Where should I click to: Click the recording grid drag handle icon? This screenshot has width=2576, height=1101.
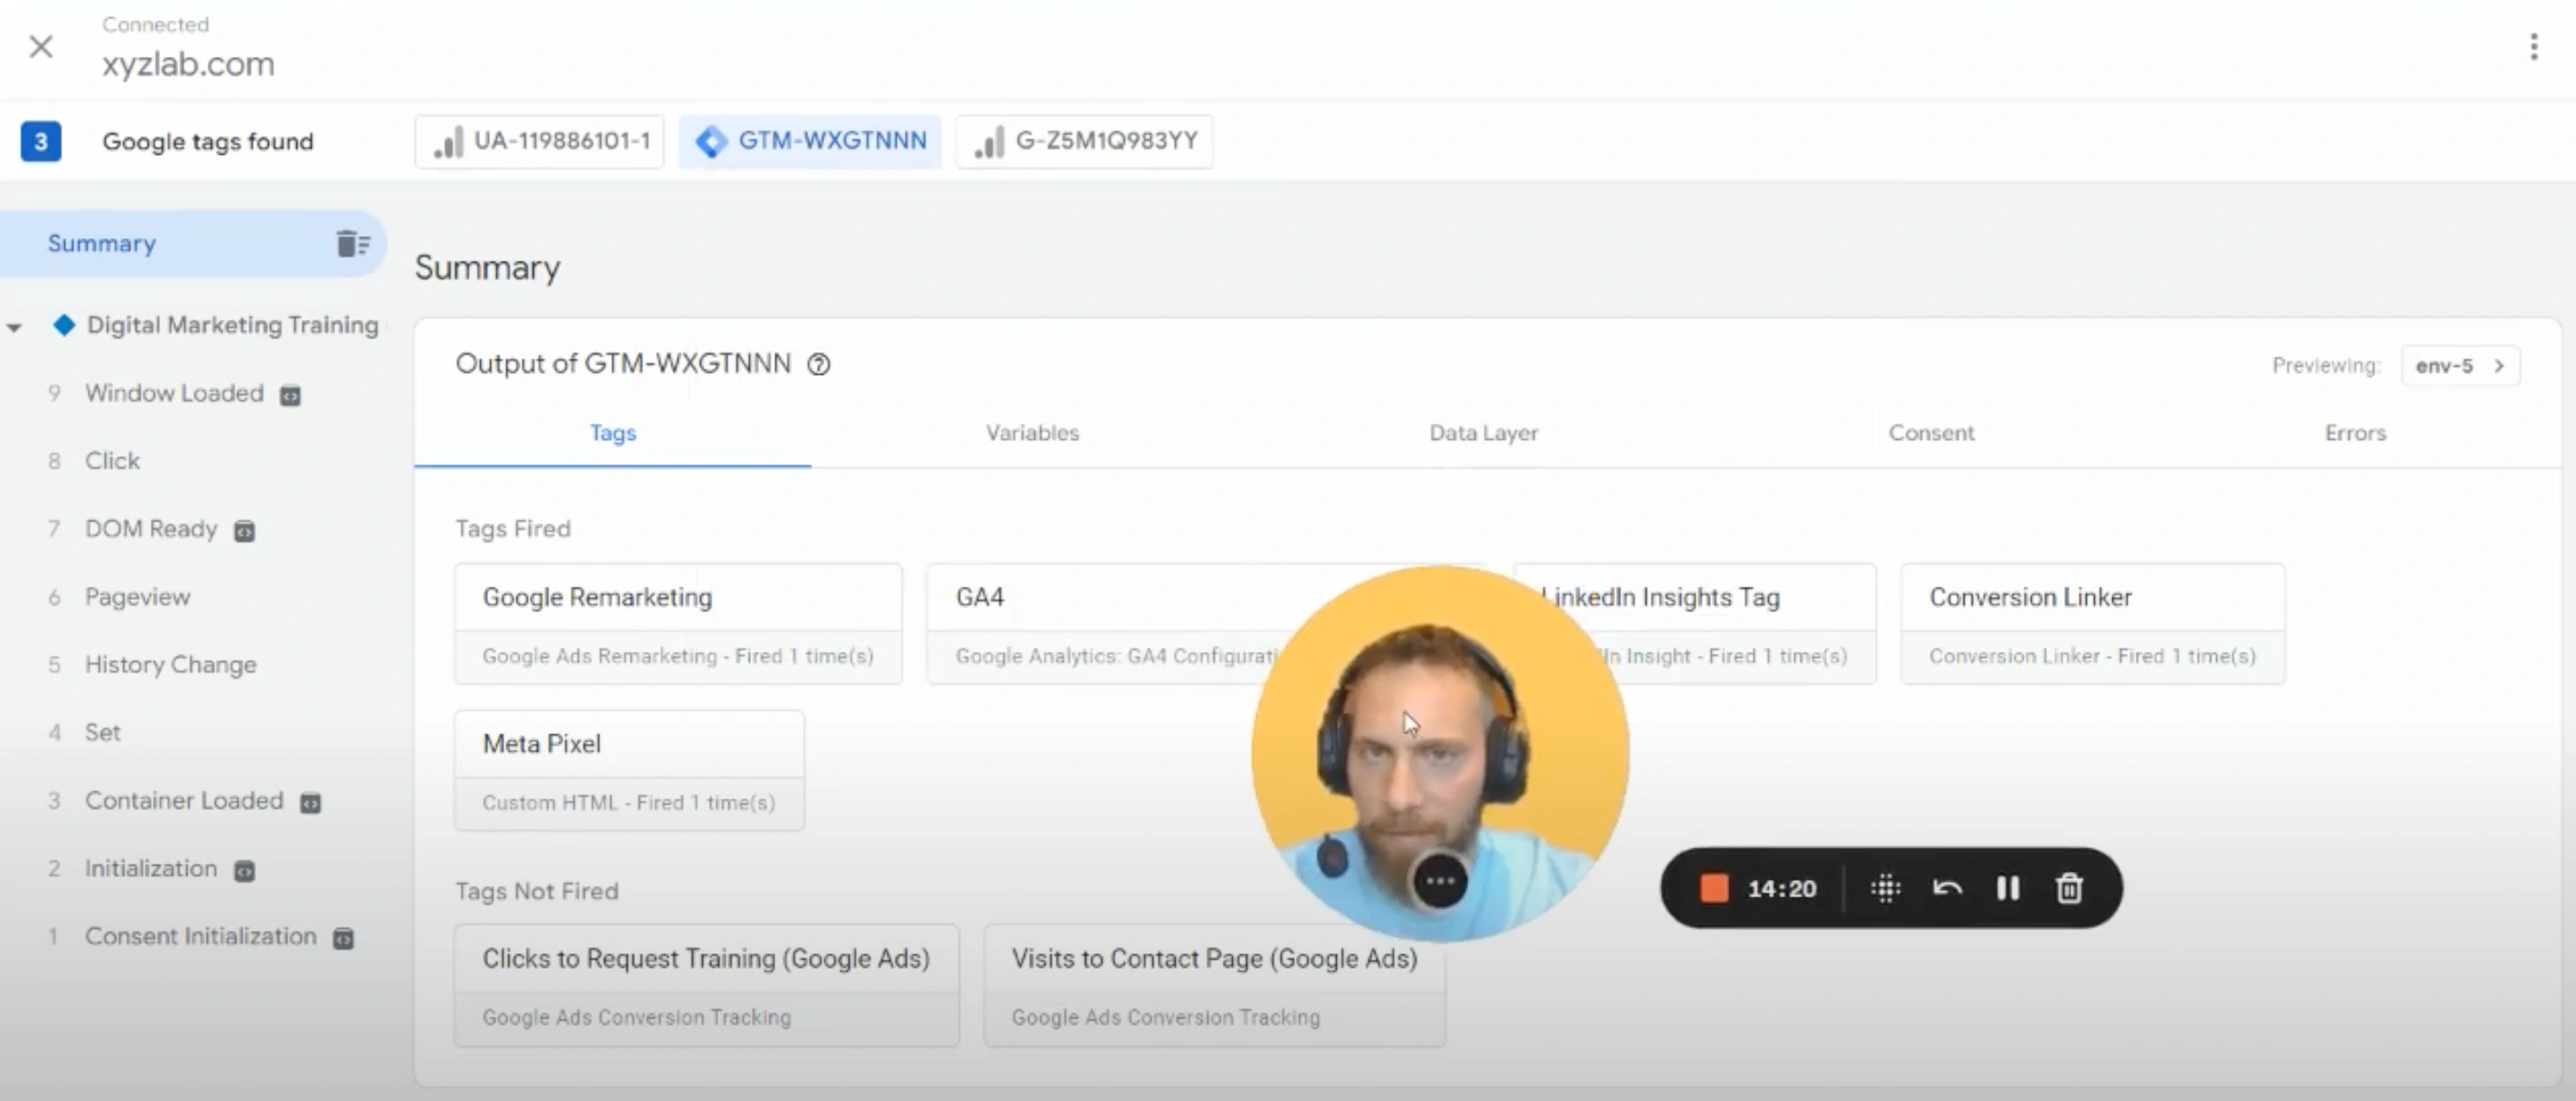coord(1885,888)
